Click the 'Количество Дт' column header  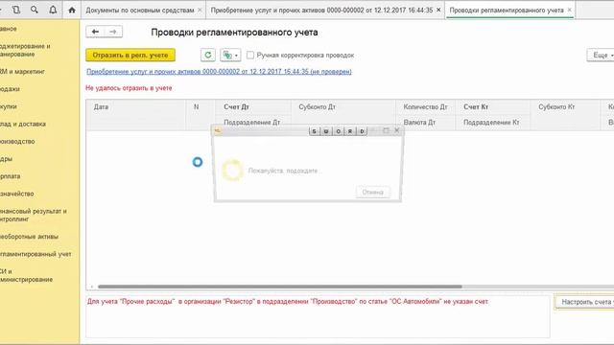pyautogui.click(x=425, y=106)
